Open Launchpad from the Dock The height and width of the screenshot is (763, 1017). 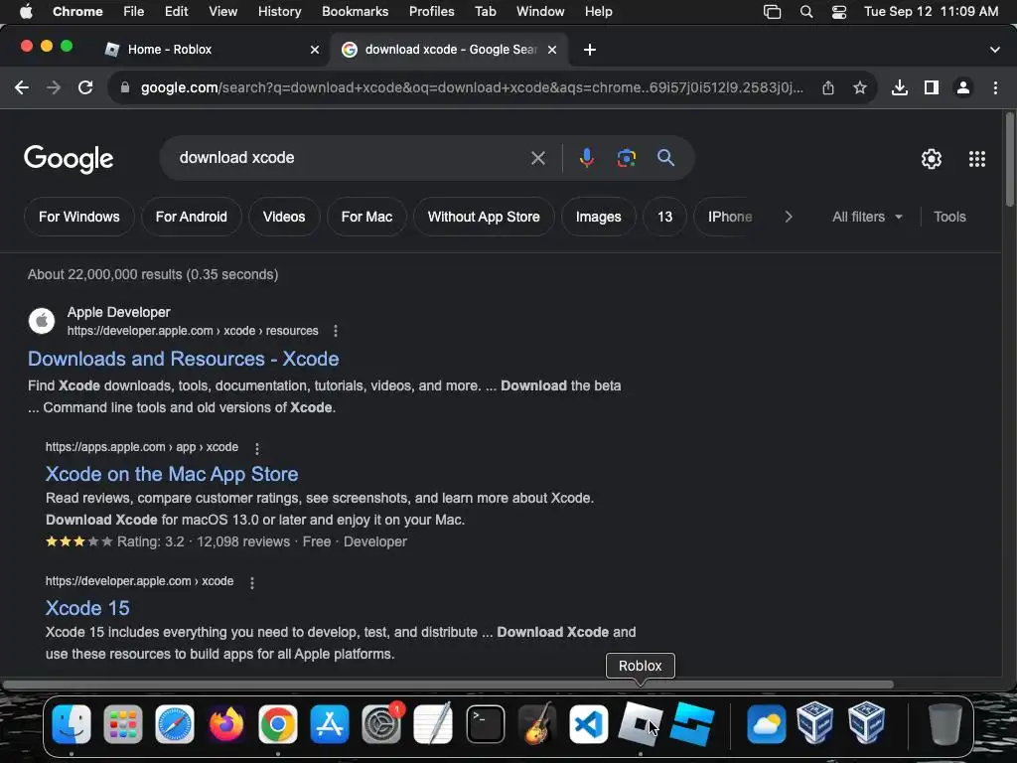coord(122,724)
